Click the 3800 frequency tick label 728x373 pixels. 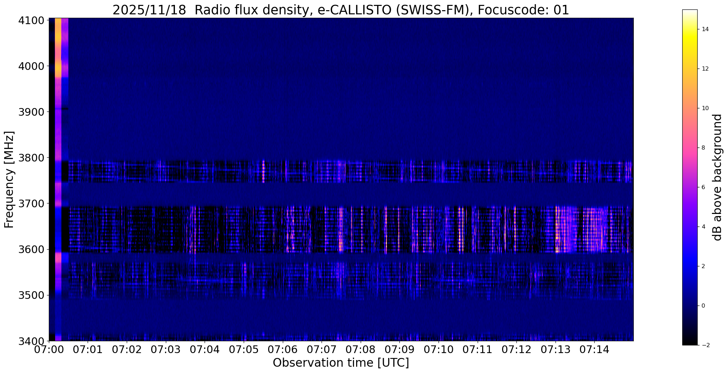click(x=31, y=158)
